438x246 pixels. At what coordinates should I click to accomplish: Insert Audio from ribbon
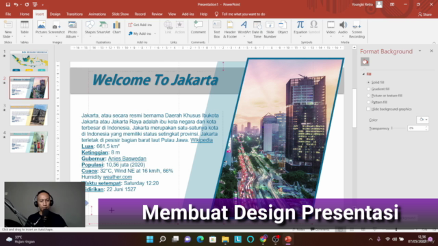pos(343,29)
